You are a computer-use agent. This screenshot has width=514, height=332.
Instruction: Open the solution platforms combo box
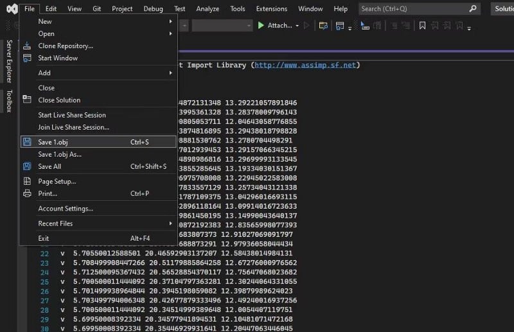pyautogui.click(x=222, y=26)
